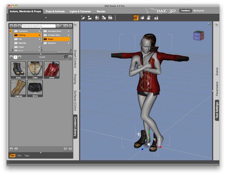Select the Info tab at panel bottom
This screenshot has width=226, height=175.
point(19,155)
